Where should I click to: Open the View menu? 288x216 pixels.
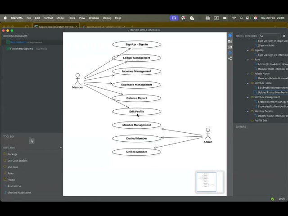pyautogui.click(x=82, y=18)
